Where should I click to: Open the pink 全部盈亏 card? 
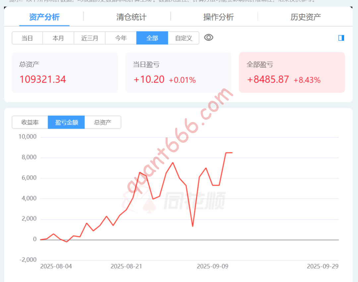[292, 72]
